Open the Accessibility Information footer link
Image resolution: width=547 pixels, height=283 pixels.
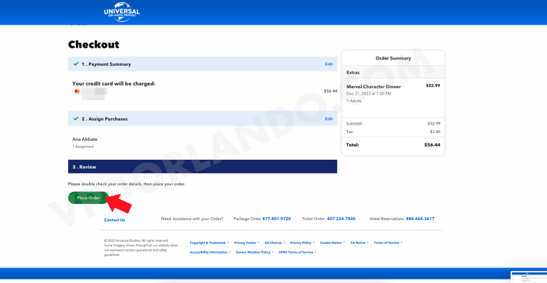tap(210, 252)
